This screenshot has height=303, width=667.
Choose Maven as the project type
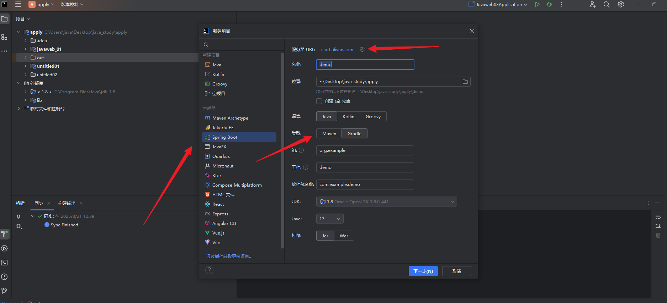click(x=329, y=133)
